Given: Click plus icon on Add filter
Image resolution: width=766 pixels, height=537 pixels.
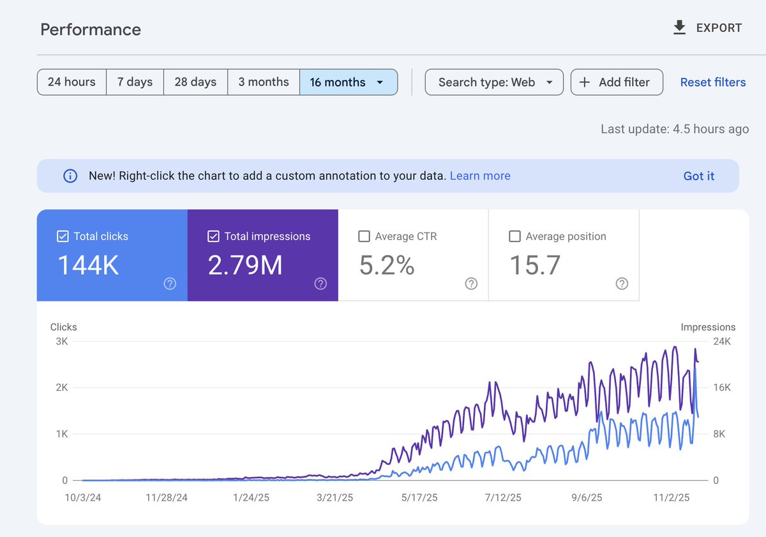Looking at the screenshot, I should [584, 82].
